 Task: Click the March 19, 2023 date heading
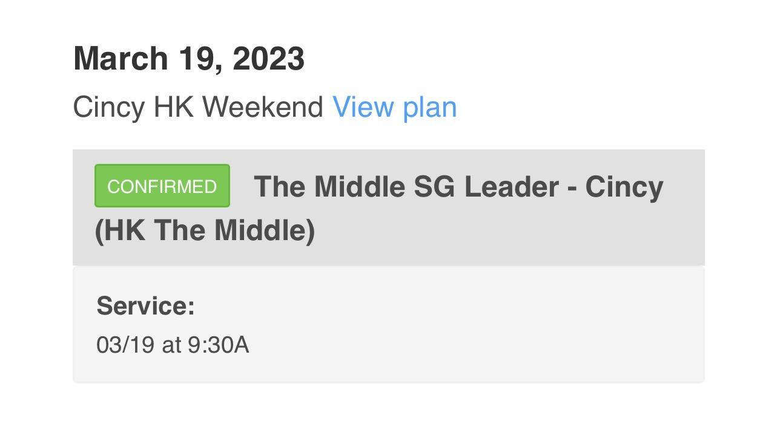point(188,59)
